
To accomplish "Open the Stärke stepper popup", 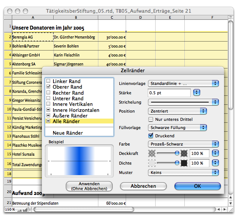I will click(x=197, y=93).
